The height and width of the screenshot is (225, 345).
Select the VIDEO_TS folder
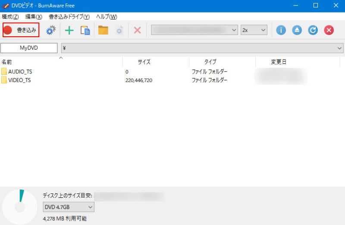pos(19,80)
